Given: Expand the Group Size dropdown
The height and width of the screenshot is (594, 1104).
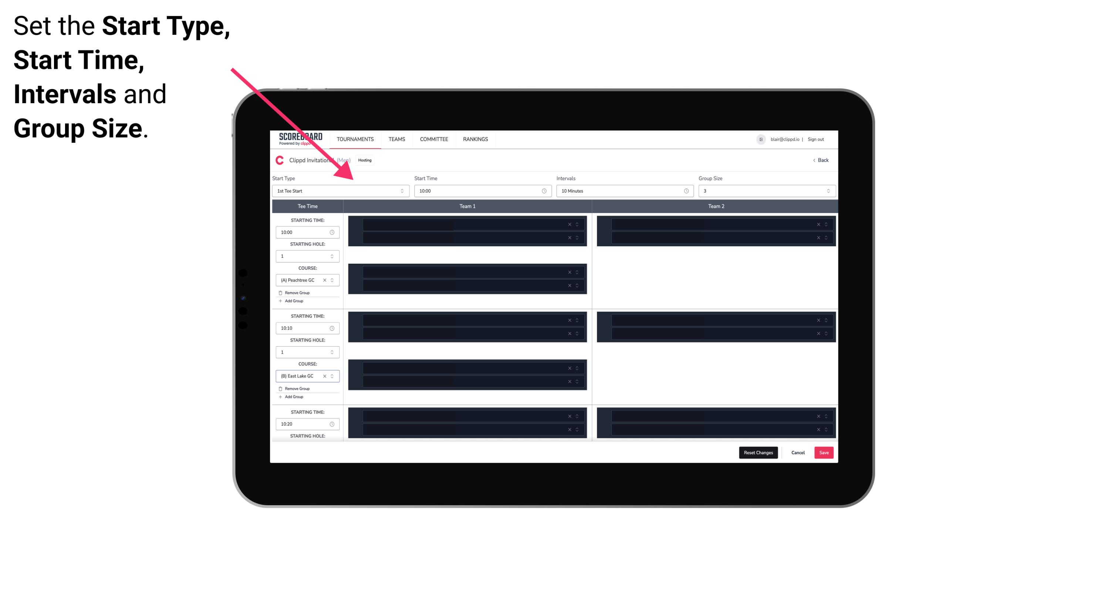Looking at the screenshot, I should coord(827,191).
